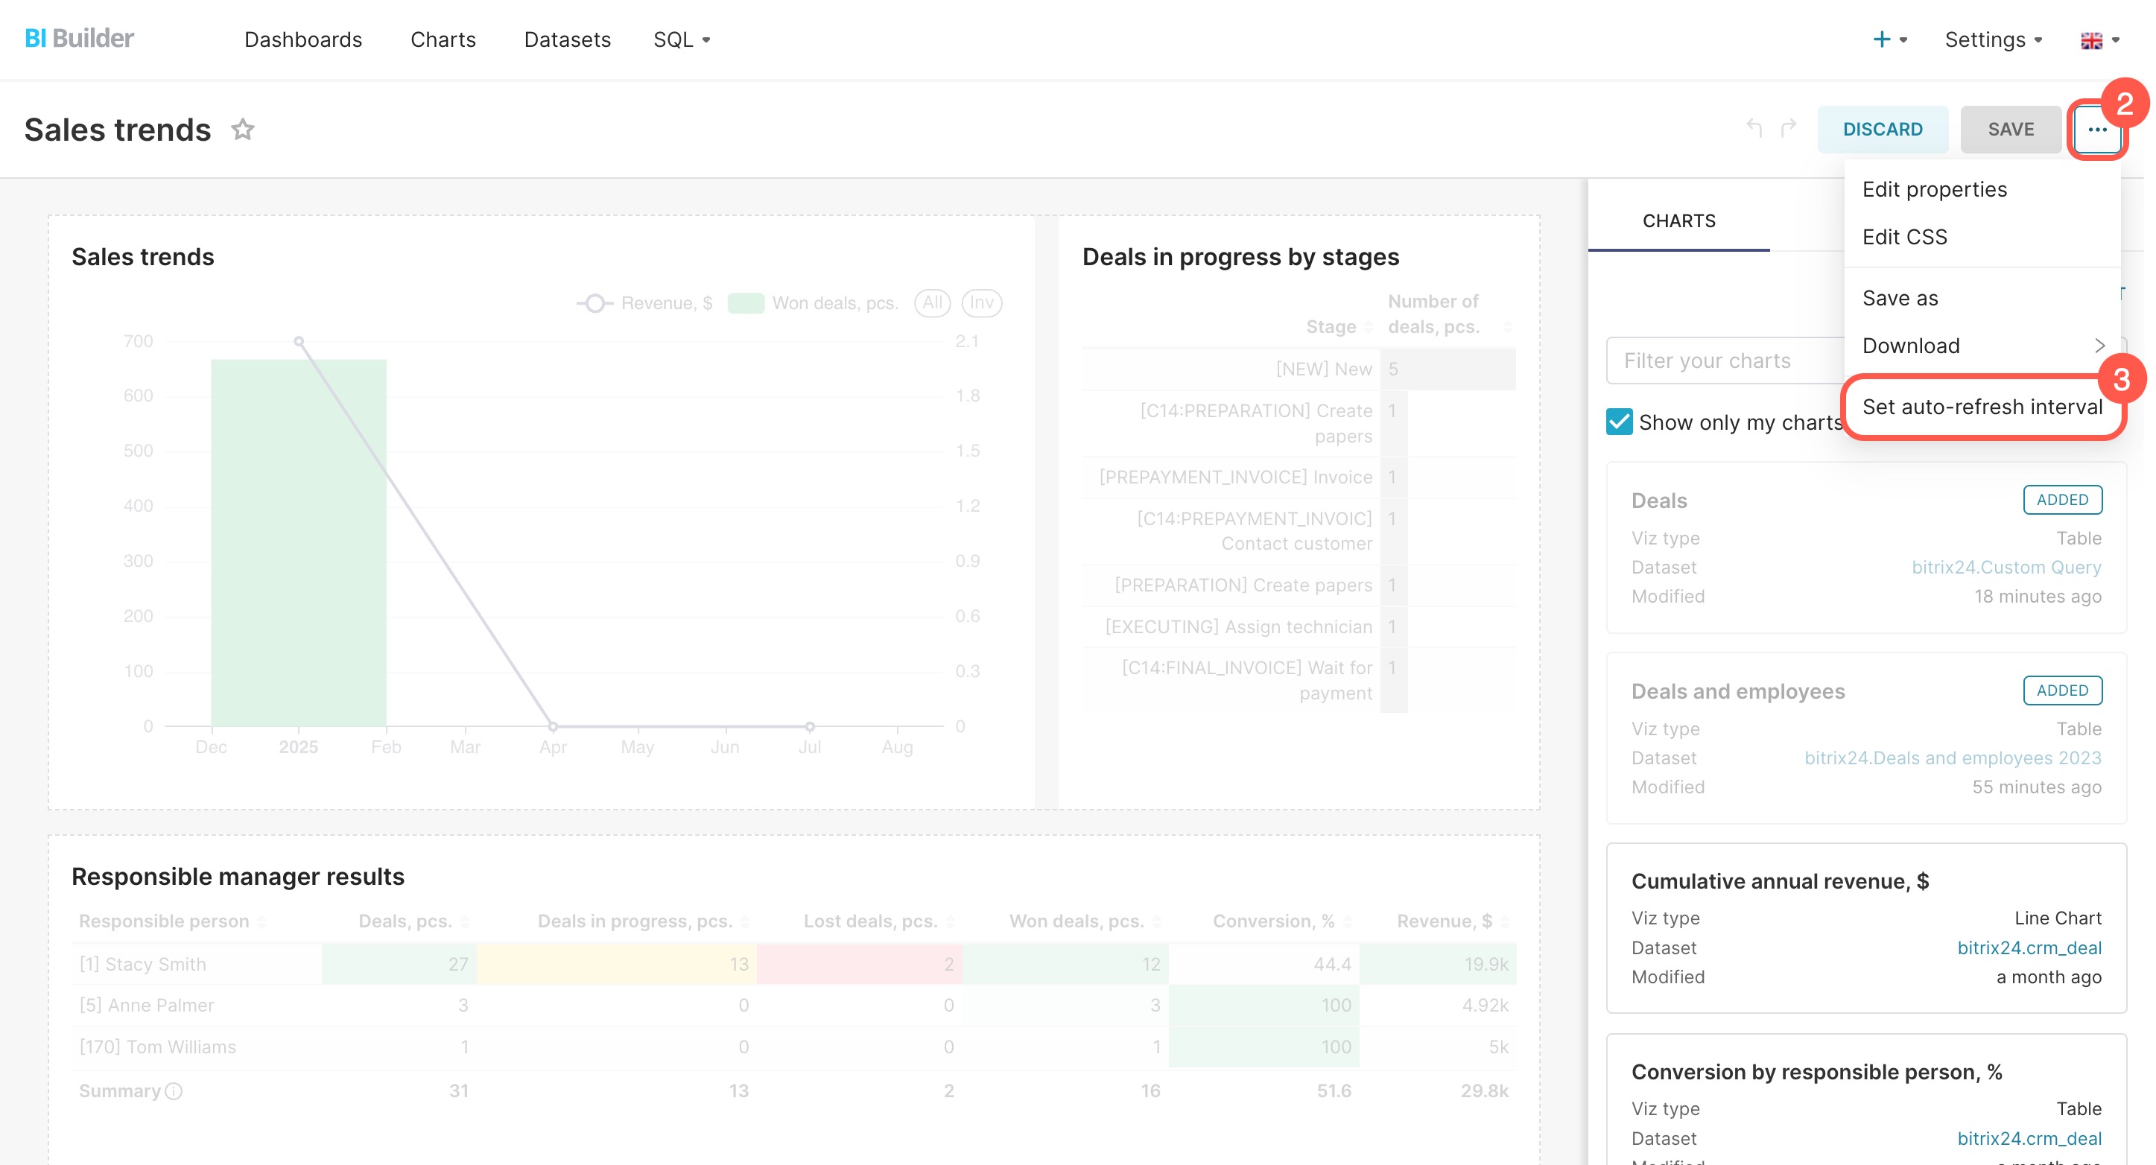Select Set auto-refresh interval

[x=1981, y=407]
